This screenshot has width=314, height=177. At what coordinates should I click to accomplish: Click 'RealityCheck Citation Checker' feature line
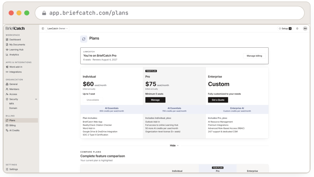[x=97, y=125]
